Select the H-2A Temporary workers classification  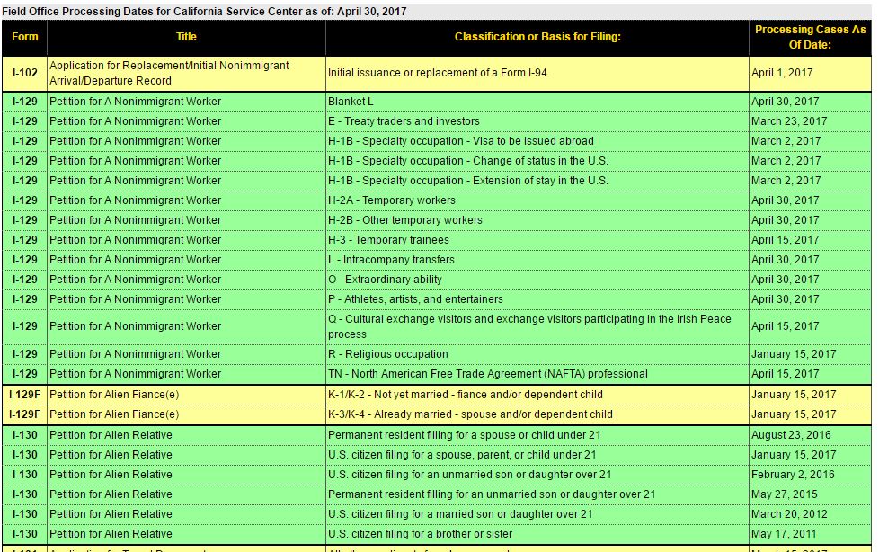click(x=391, y=200)
